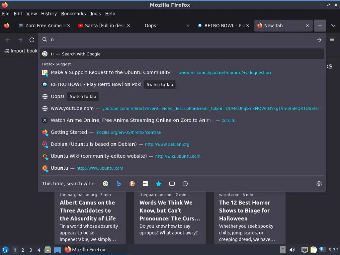Switch to workspace 4 in taskbar
The height and width of the screenshot is (255, 340).
39,250
